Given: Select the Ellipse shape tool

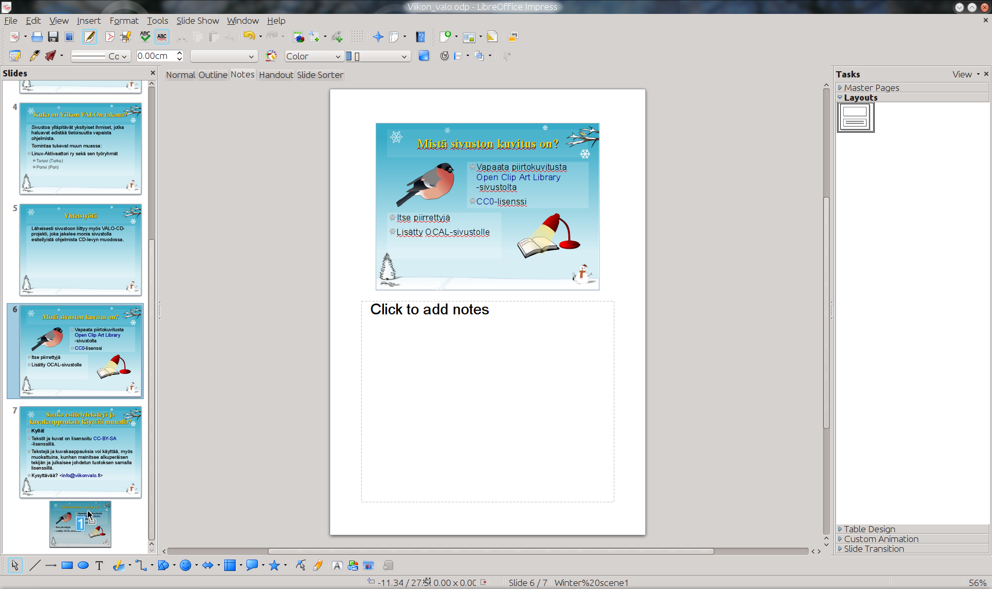Looking at the screenshot, I should (x=83, y=565).
